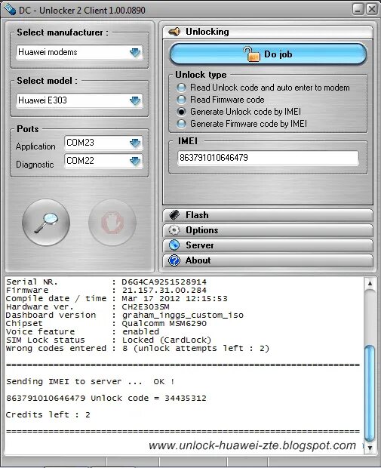Click the Compile date / time line

tap(117, 298)
